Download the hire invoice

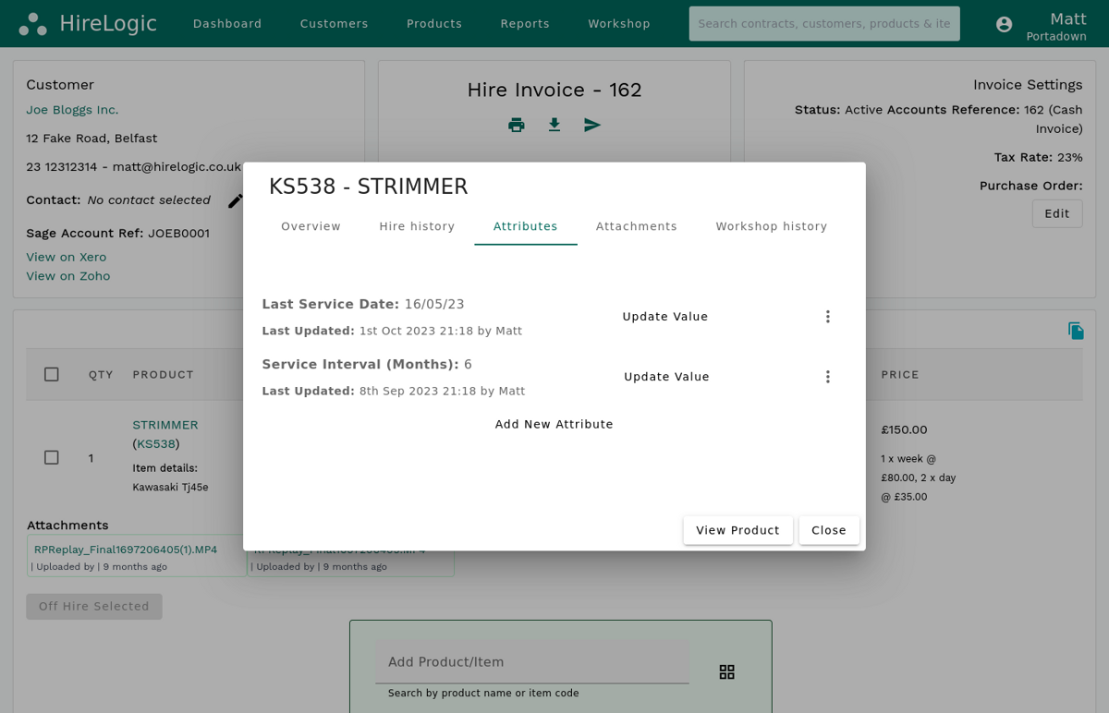(x=554, y=124)
